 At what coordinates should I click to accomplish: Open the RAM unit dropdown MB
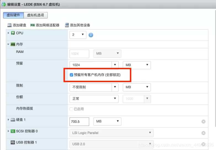tap(107, 53)
